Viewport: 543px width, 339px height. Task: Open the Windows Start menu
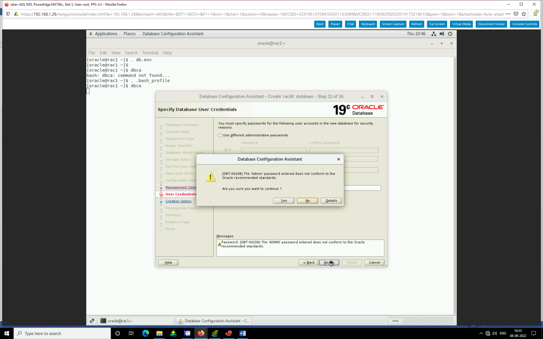coord(7,333)
